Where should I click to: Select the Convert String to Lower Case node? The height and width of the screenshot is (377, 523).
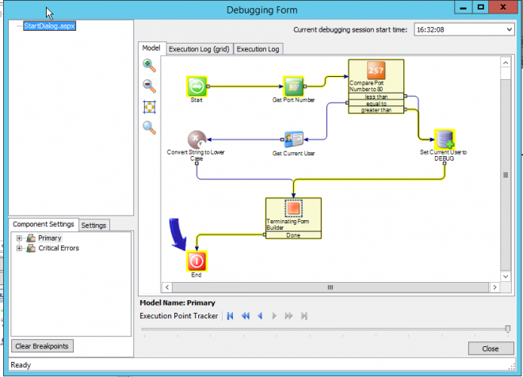(197, 139)
